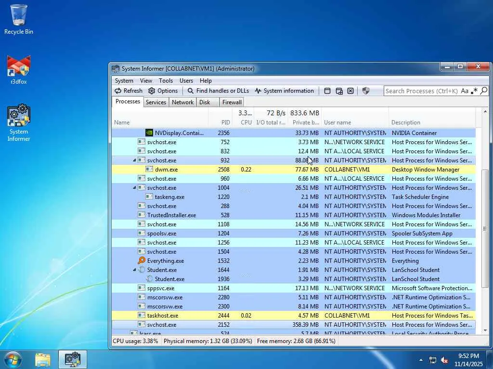Select svchost.exe with PID 2152
This screenshot has height=369, width=493.
(294, 325)
